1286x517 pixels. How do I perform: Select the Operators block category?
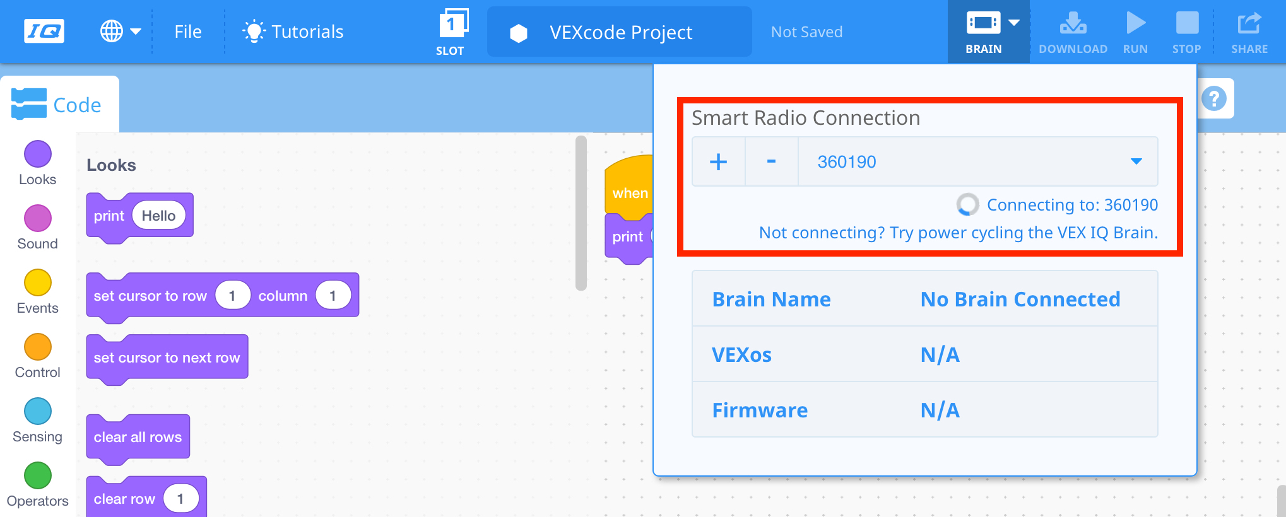pos(38,484)
